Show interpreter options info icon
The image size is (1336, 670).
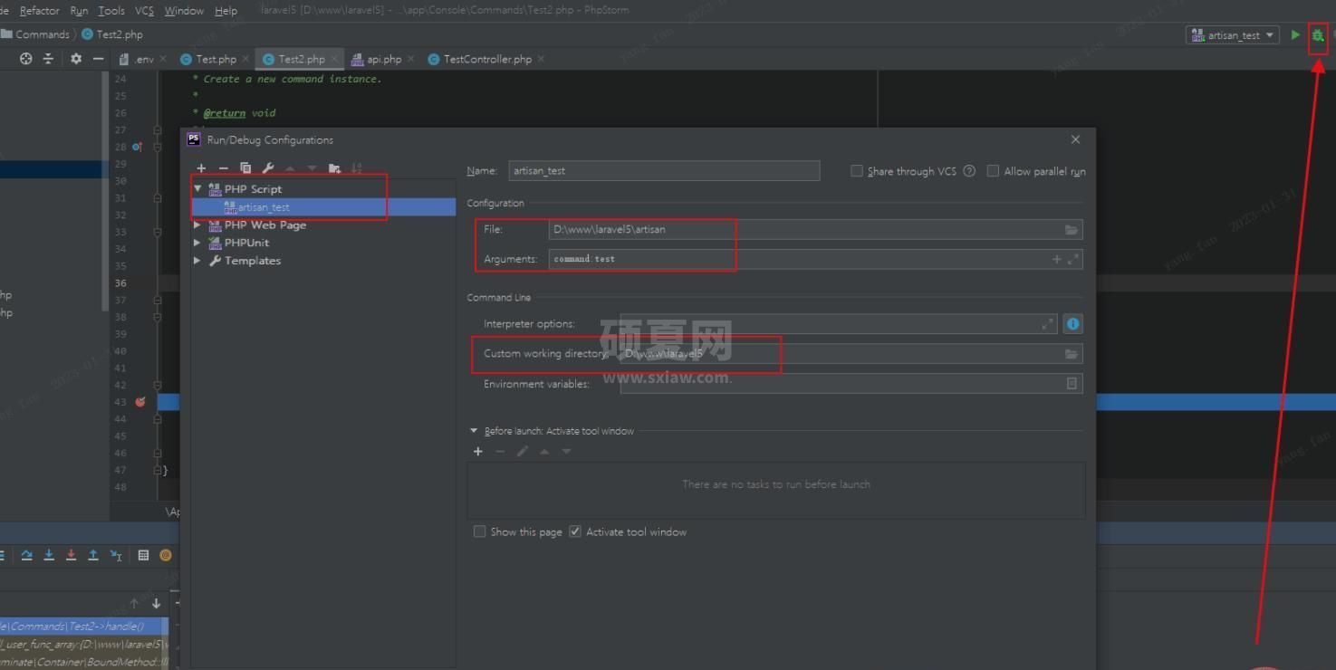(1072, 323)
